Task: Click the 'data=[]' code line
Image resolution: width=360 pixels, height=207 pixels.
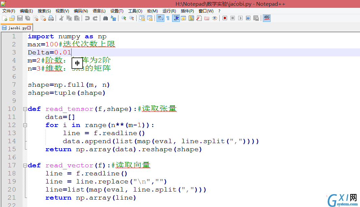Action: [60, 117]
